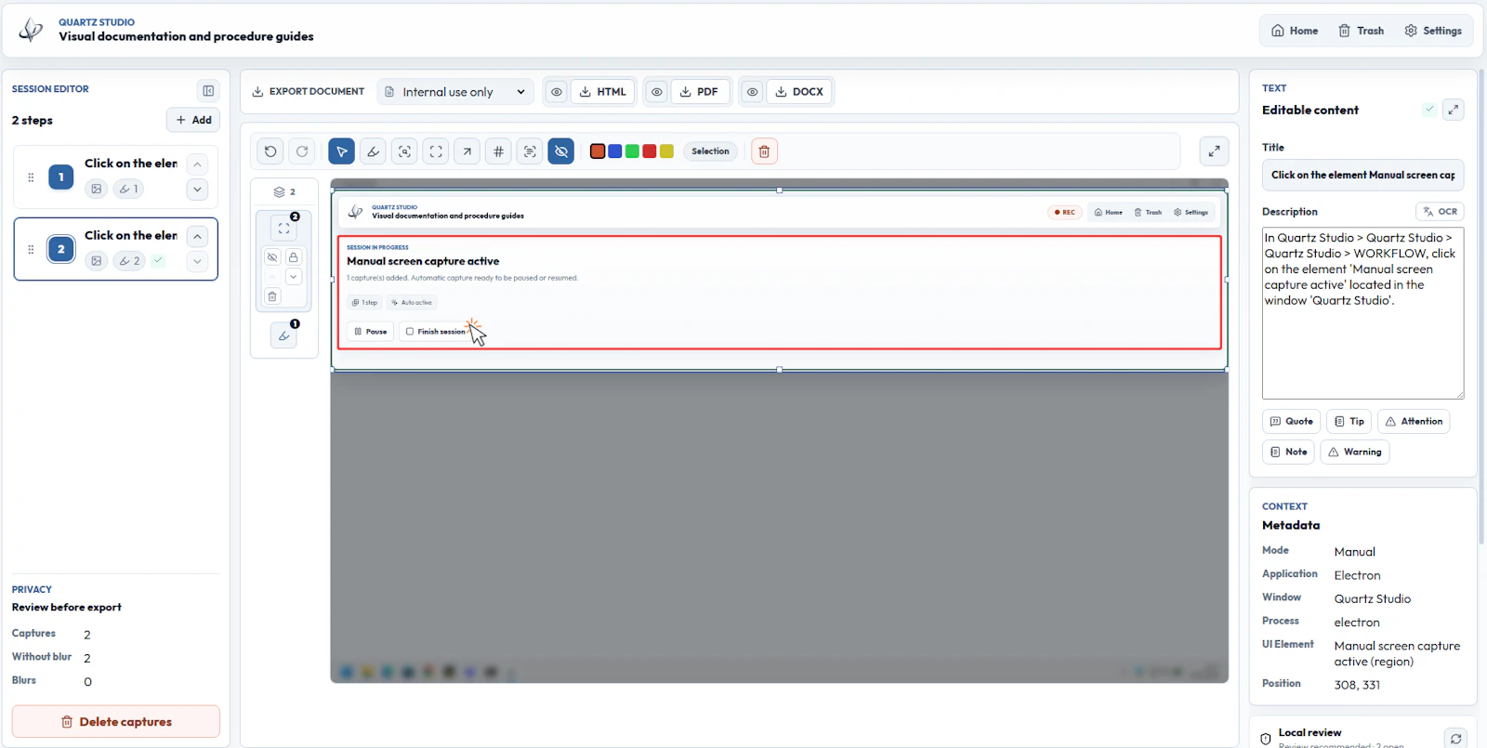1487x748 pixels.
Task: Delete the selected layer
Action: (x=272, y=296)
